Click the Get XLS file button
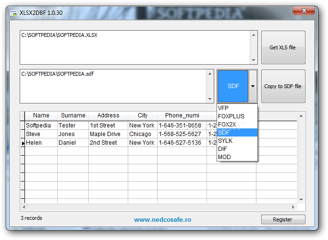This screenshot has width=328, height=240. (283, 47)
